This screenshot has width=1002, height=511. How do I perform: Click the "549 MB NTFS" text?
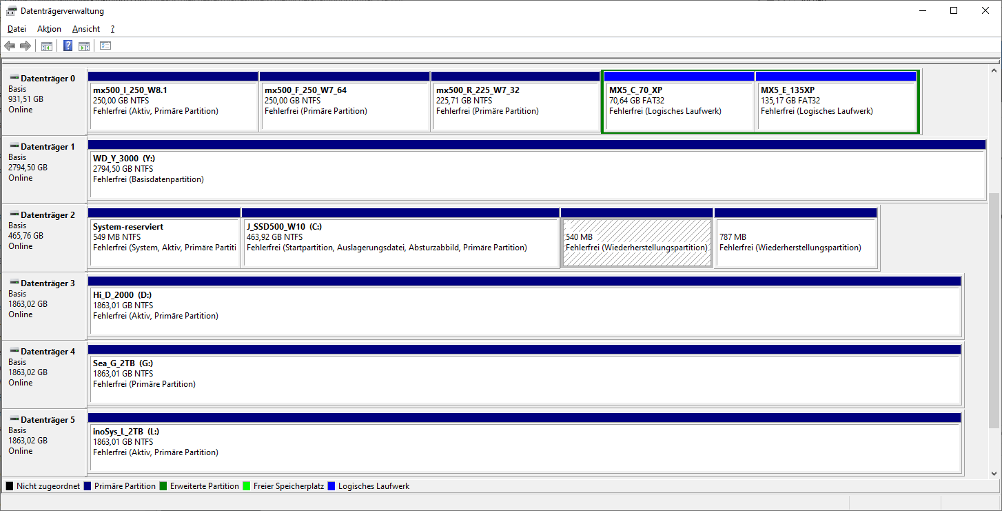tap(117, 237)
